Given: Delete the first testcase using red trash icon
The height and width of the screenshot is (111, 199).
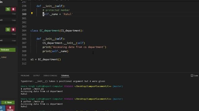Looking at the screenshot, I should 13,9.
